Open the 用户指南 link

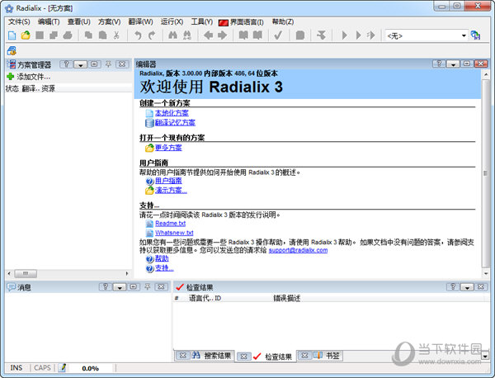(168, 181)
